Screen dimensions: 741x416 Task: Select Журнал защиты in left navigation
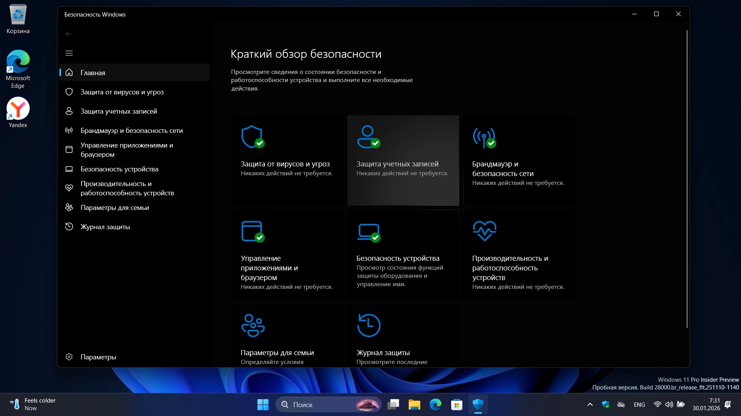(x=105, y=227)
